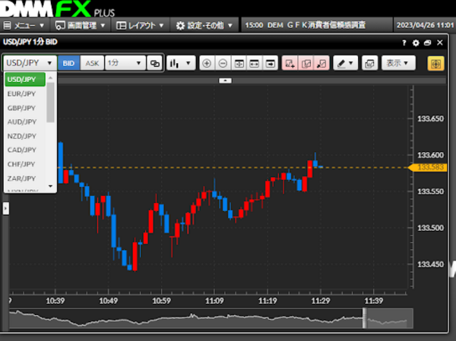This screenshot has width=456, height=341.
Task: Click the chart link icon
Action: (x=154, y=63)
